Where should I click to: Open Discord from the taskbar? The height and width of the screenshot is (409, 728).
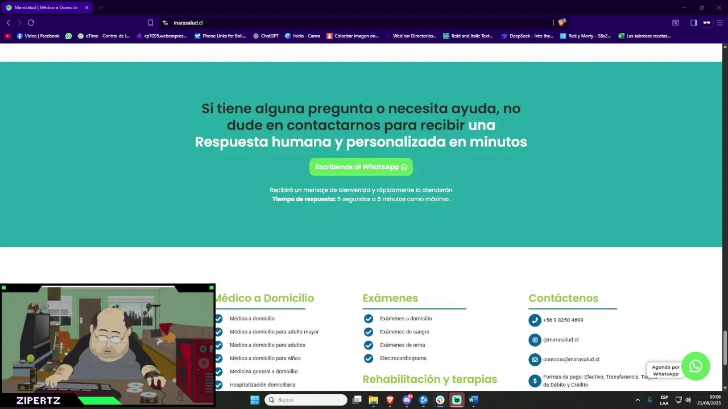(x=407, y=400)
